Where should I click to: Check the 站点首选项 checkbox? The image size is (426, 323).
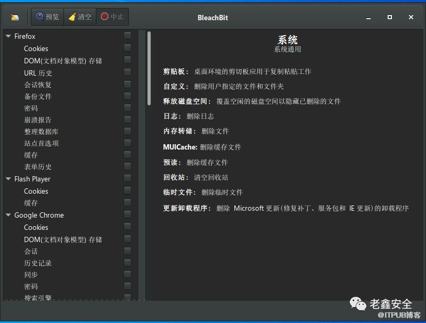click(127, 143)
